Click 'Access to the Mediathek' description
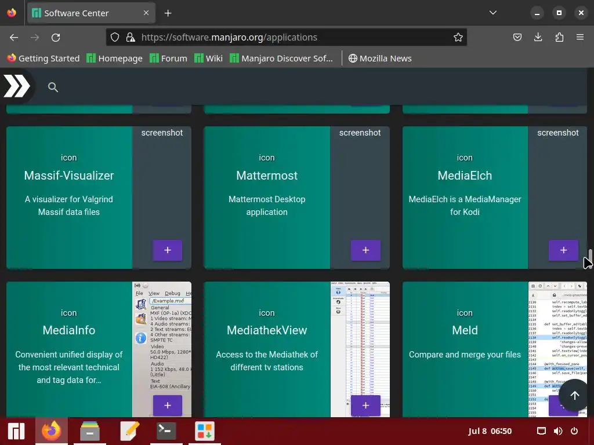This screenshot has height=445, width=594. point(267,361)
